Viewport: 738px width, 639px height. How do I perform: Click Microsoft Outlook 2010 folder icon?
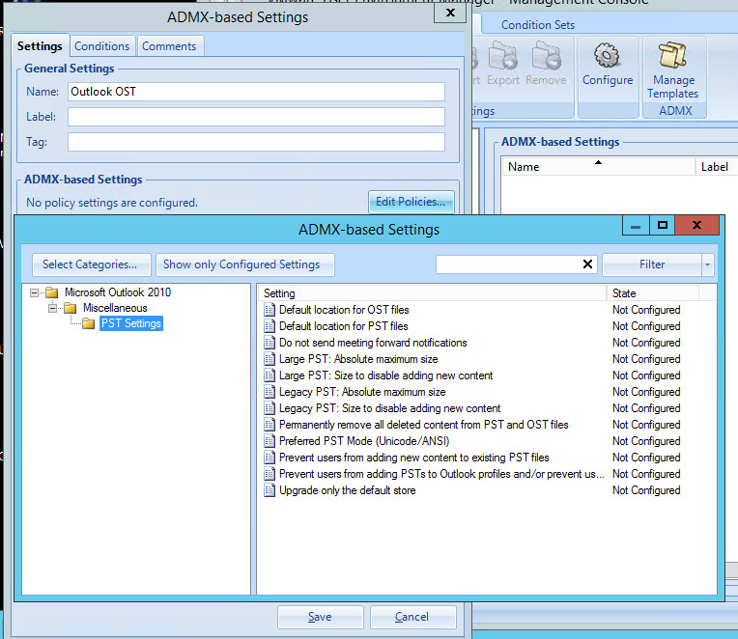52,292
